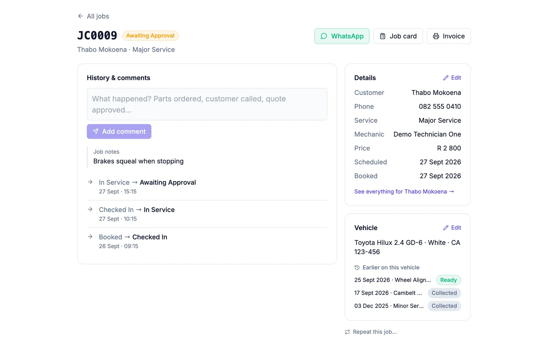The height and width of the screenshot is (340, 548).
Task: Click the WhatsApp chat bubble icon
Action: pyautogui.click(x=324, y=36)
